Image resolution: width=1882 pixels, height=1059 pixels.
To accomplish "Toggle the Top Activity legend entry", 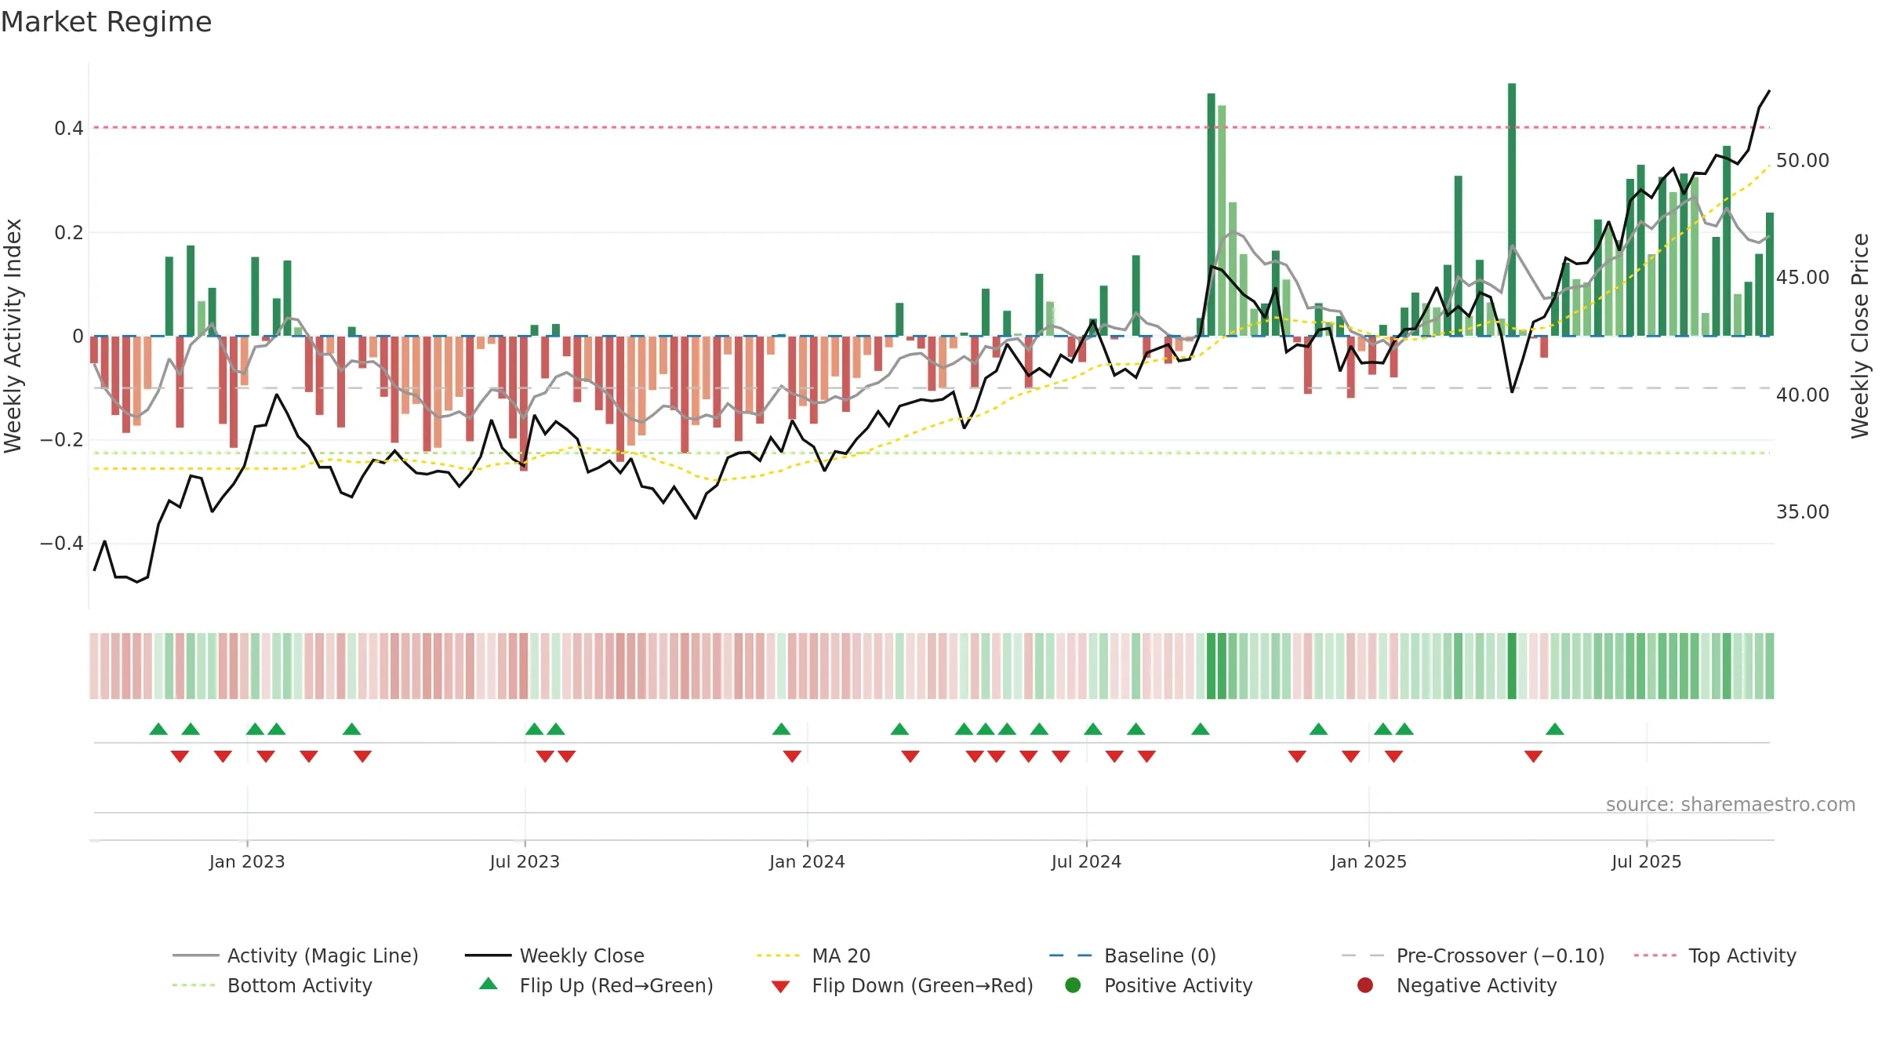I will [x=1715, y=955].
